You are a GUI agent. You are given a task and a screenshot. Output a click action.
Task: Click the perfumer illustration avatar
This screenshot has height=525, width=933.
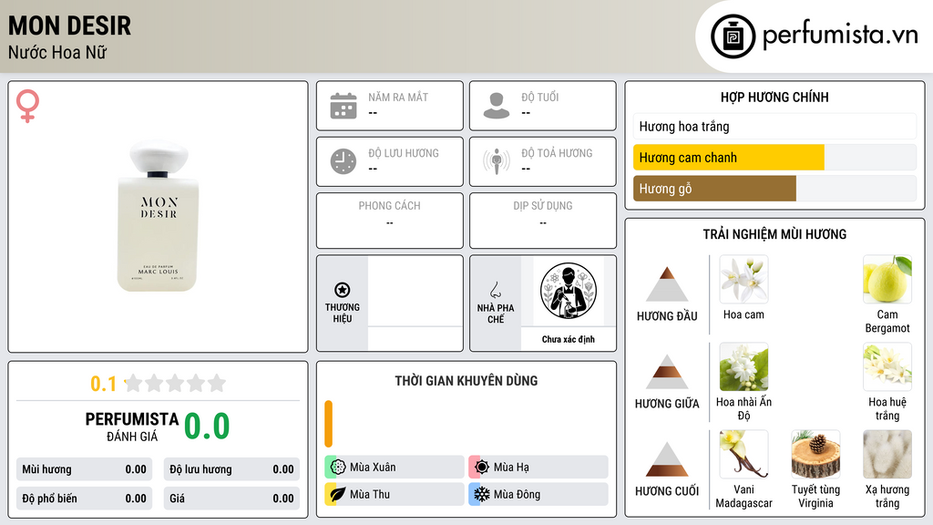pos(569,291)
